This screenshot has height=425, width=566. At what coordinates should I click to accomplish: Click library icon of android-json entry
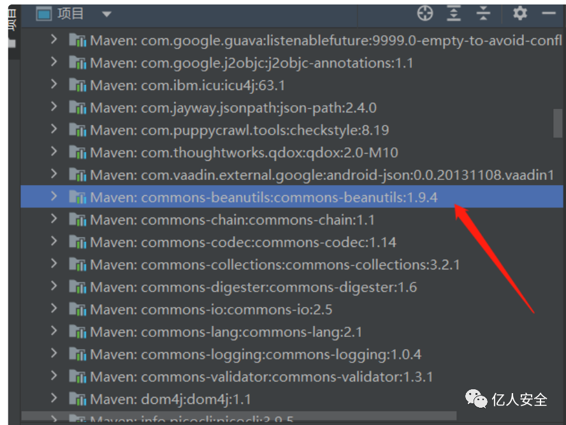point(78,175)
